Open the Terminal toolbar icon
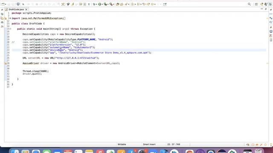 [x=18, y=4]
